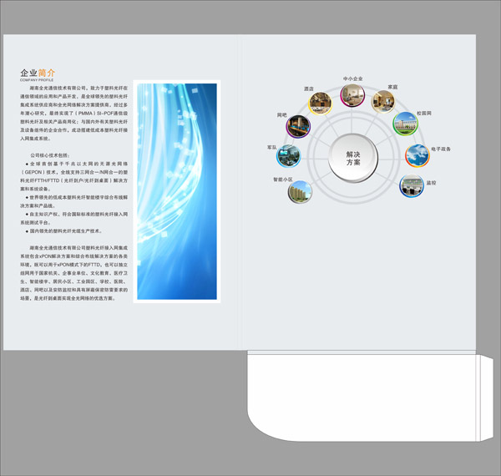501x476 pixels.
Task: Click the 网吧 label
Action: pos(282,115)
